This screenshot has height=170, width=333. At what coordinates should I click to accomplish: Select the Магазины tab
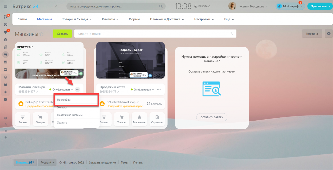pos(44,19)
